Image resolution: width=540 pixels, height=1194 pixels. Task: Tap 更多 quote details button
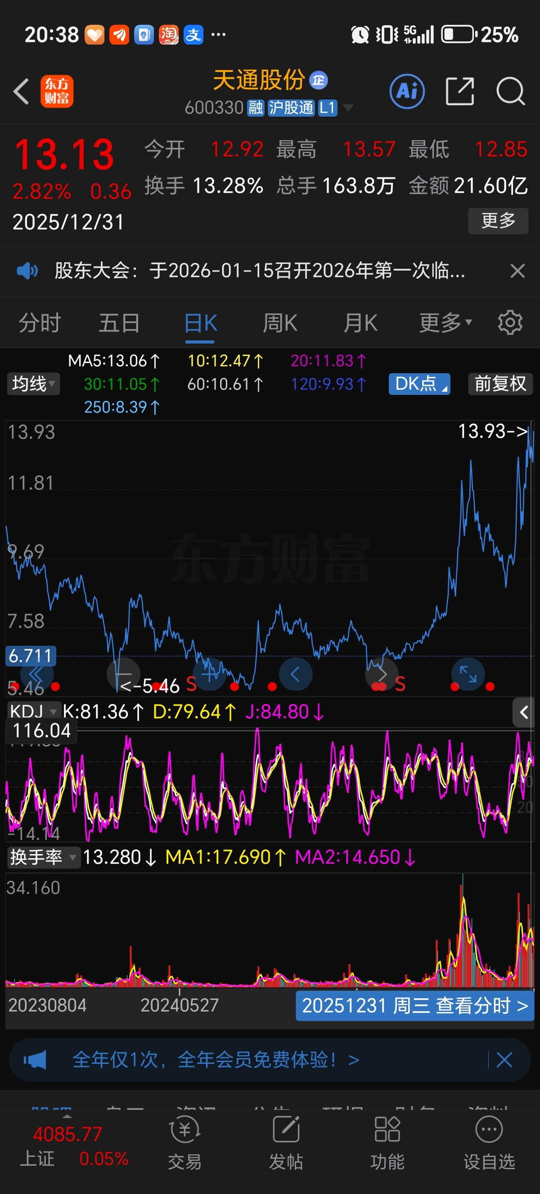click(x=498, y=221)
